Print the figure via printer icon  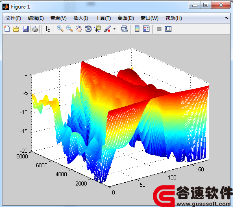[x=35, y=29]
